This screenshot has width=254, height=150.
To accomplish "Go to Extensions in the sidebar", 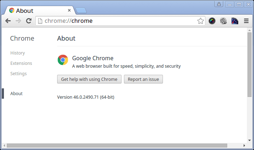I will (21, 63).
